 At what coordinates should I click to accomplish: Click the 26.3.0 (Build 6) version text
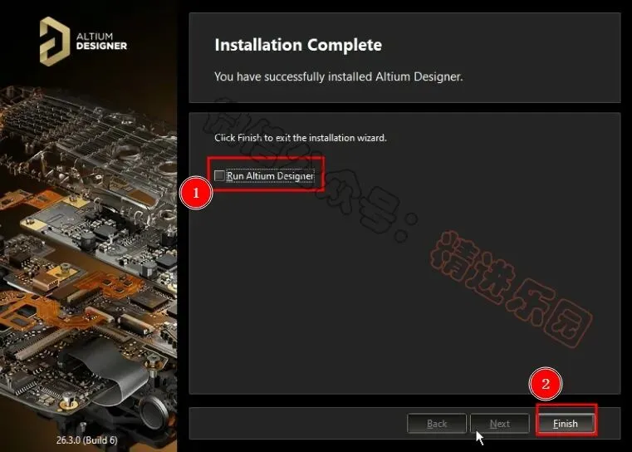tap(86, 440)
